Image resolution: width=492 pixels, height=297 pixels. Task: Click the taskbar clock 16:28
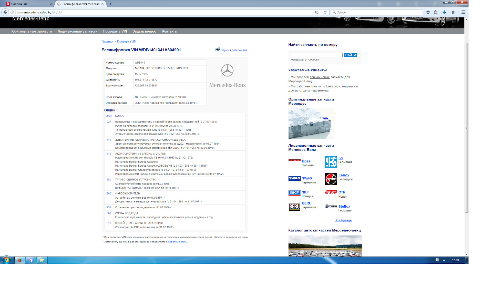[x=455, y=260]
